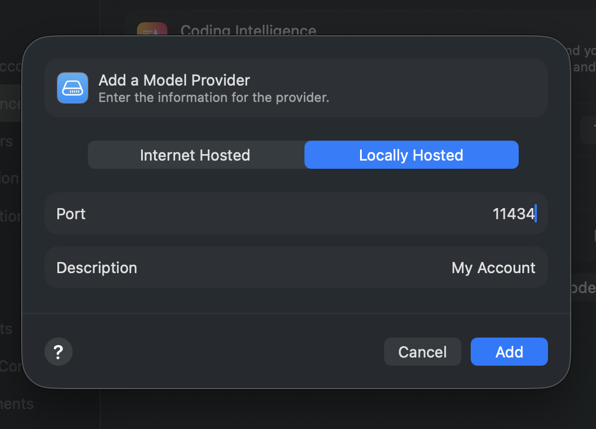Click the Coding Intelligence heading behind dialog
The height and width of the screenshot is (429, 596).
248,30
